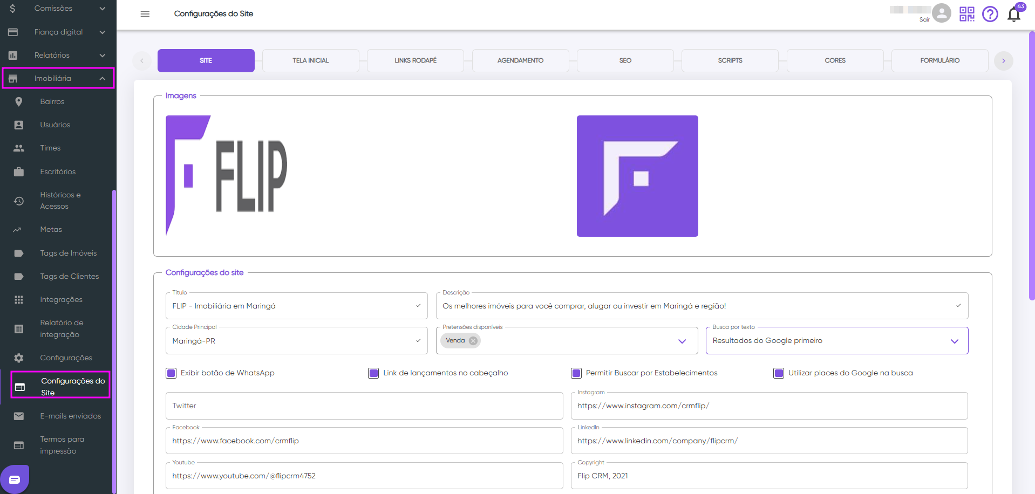The image size is (1035, 494).
Task: Click the Bairros location pin icon
Action: click(x=19, y=102)
